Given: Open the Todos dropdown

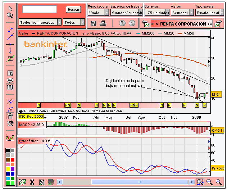Looking at the screenshot, I should click(x=74, y=22).
